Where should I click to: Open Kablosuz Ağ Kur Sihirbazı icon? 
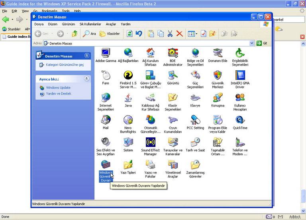pos(151,98)
